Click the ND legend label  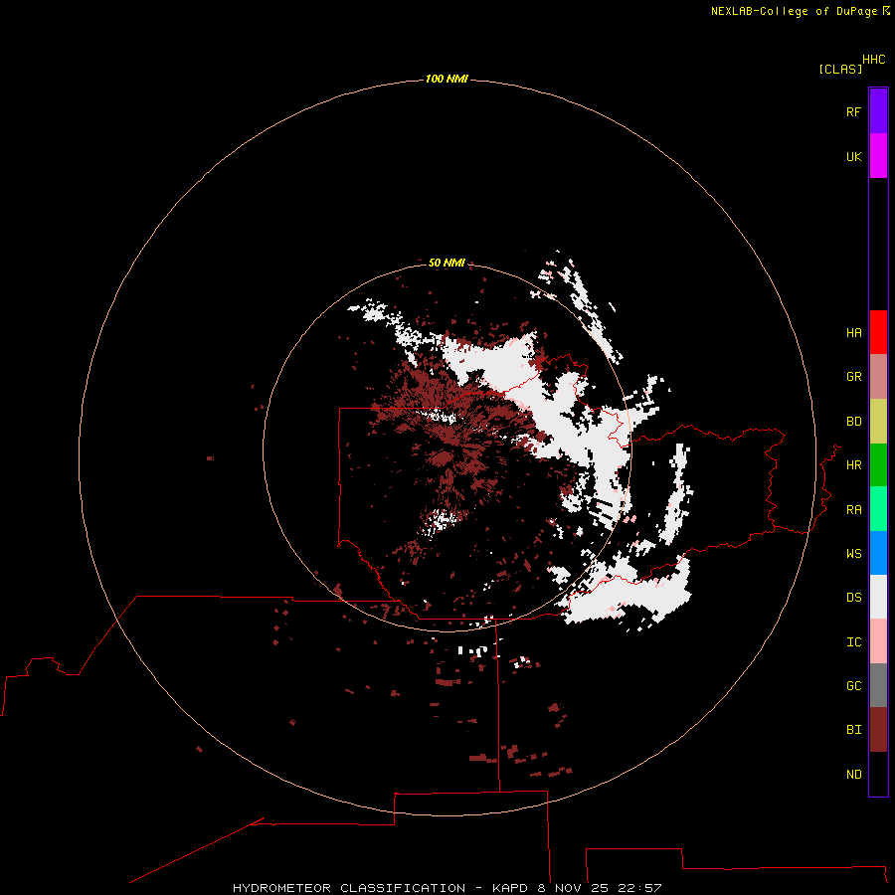(854, 775)
